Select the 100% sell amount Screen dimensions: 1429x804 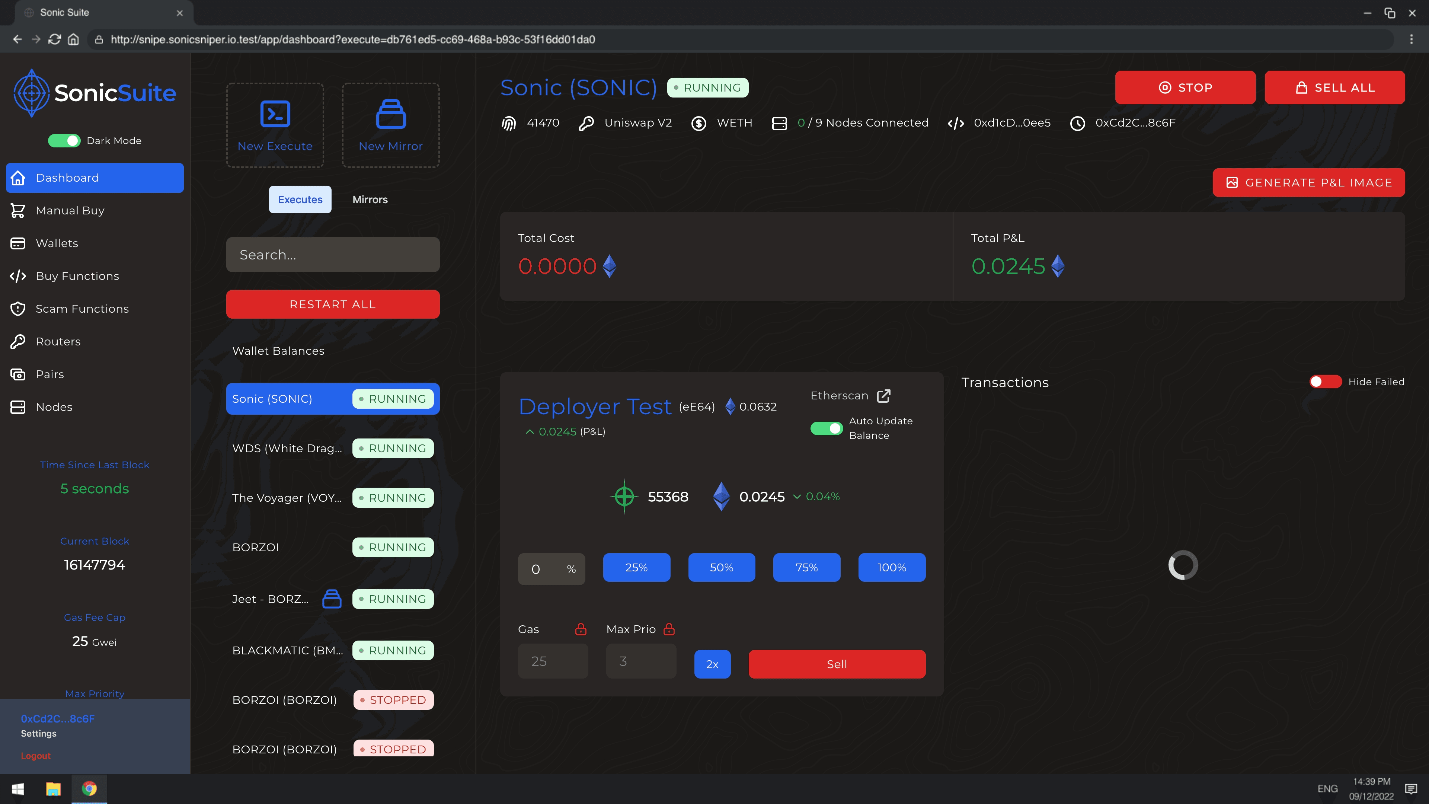pos(892,568)
